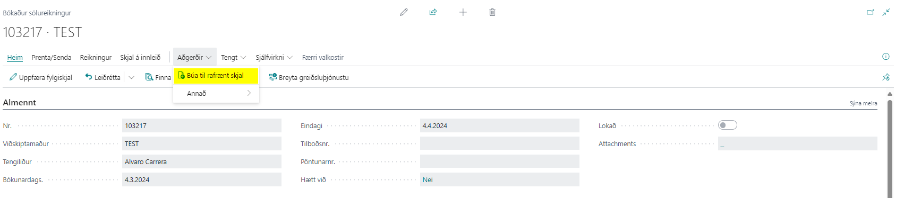Click the plus icon to create new
Viewport: 904px width, 198px height.
(463, 12)
